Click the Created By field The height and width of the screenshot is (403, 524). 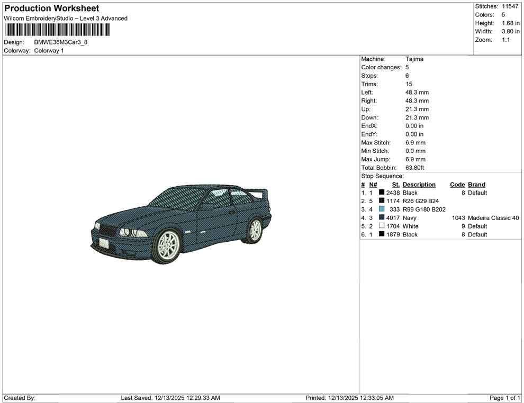click(x=19, y=398)
